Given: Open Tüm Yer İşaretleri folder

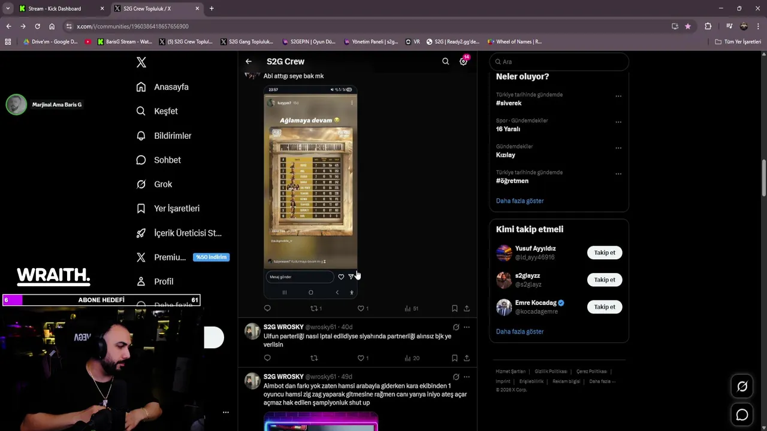Looking at the screenshot, I should [738, 42].
